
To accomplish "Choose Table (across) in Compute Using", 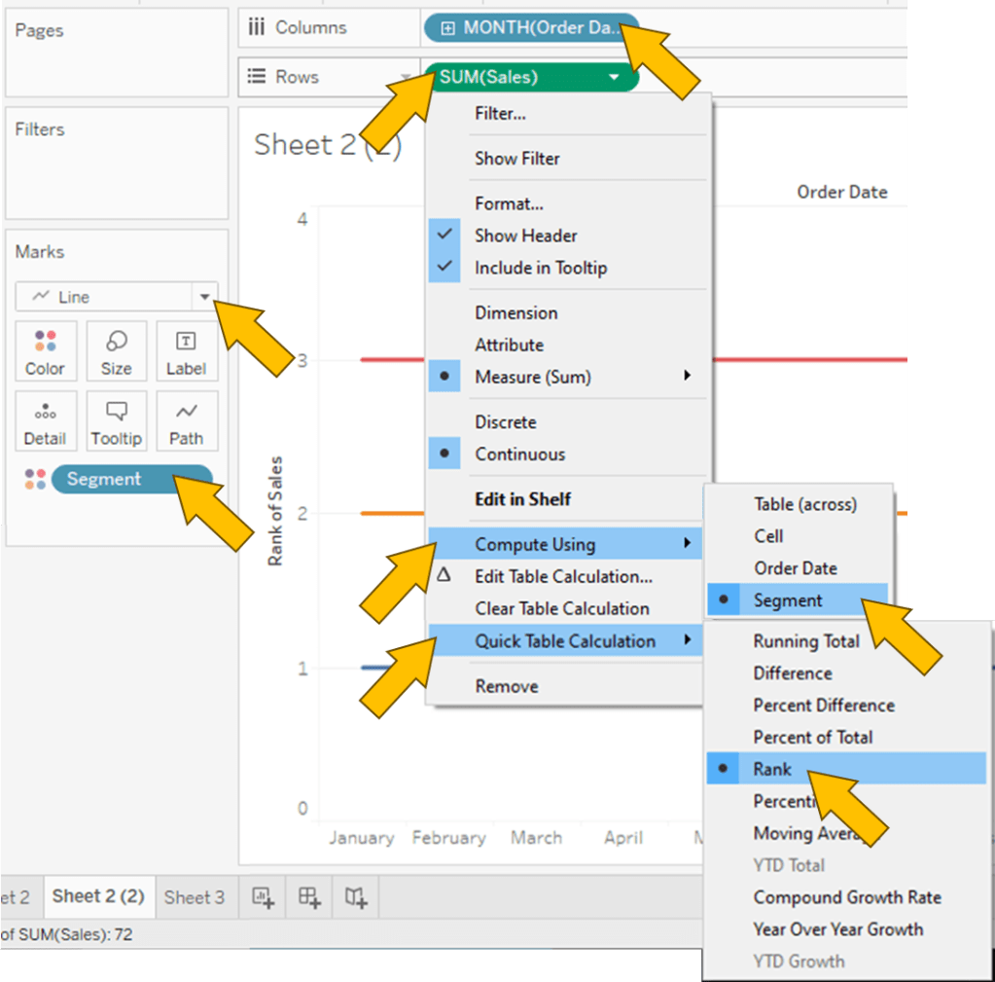I will pos(804,504).
